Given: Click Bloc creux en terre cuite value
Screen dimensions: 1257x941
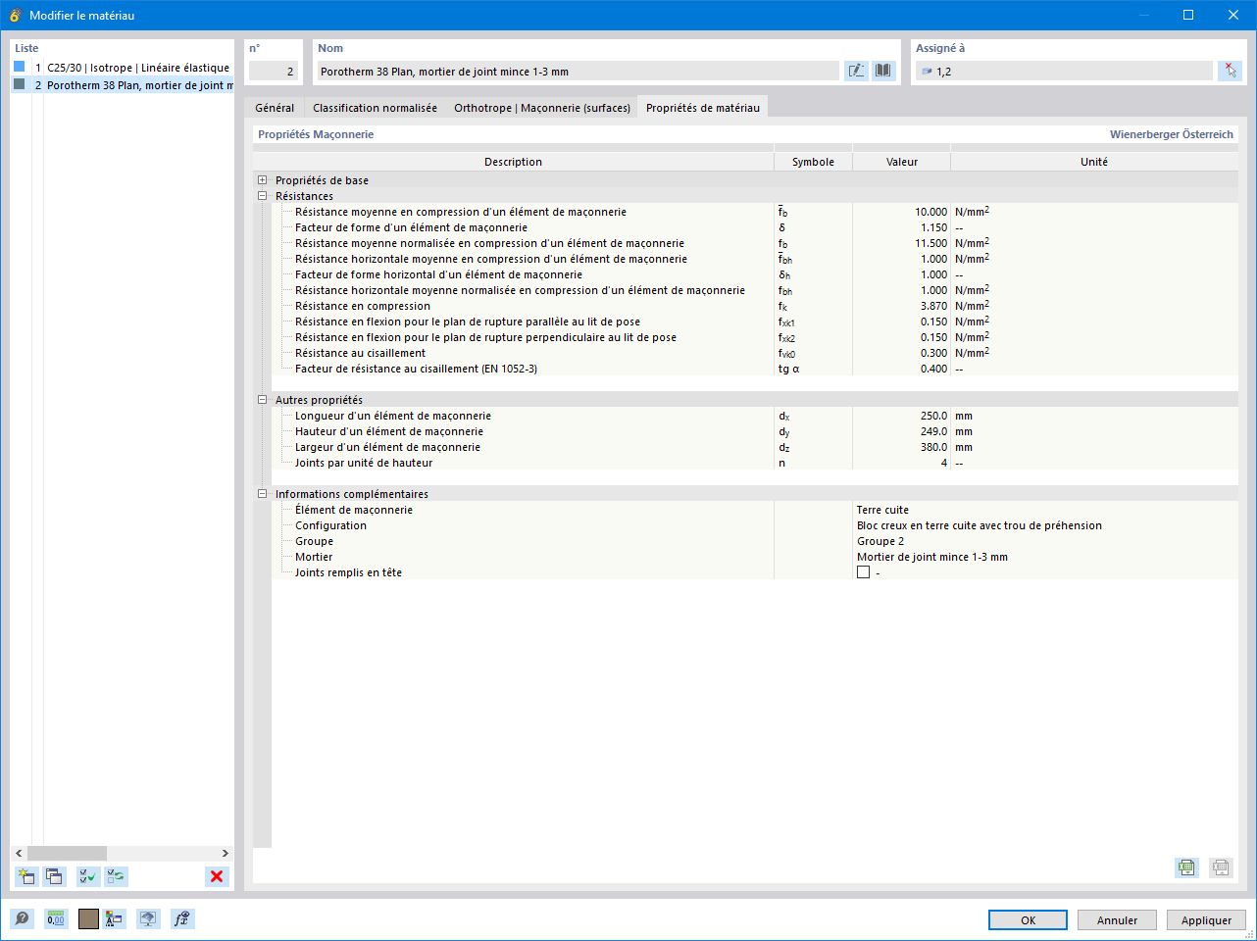Looking at the screenshot, I should tap(979, 525).
